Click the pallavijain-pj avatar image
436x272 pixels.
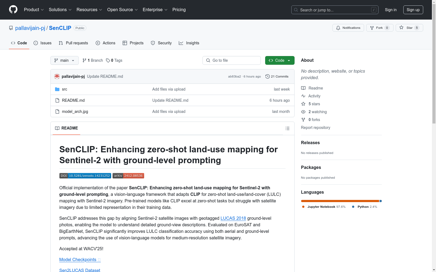pyautogui.click(x=57, y=76)
